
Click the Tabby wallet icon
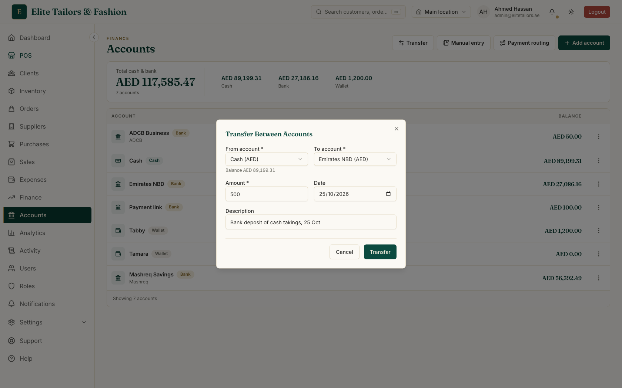click(118, 231)
